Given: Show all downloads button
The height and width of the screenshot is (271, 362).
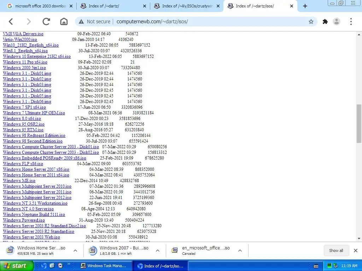Looking at the screenshot, I should pos(336,251).
